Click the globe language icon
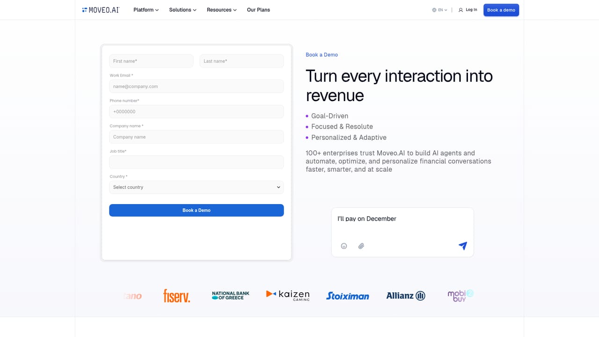 (434, 10)
